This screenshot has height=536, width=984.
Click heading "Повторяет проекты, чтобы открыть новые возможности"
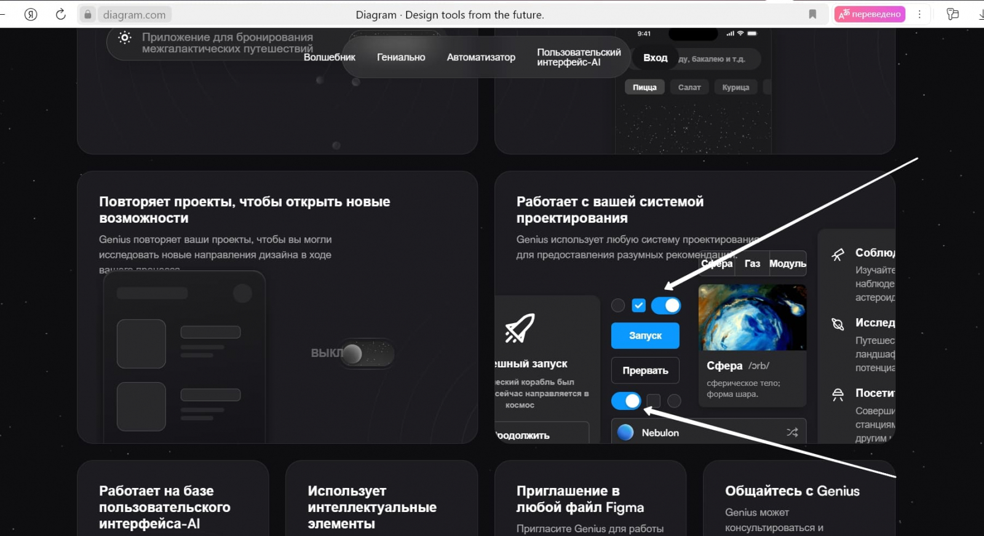click(x=245, y=210)
